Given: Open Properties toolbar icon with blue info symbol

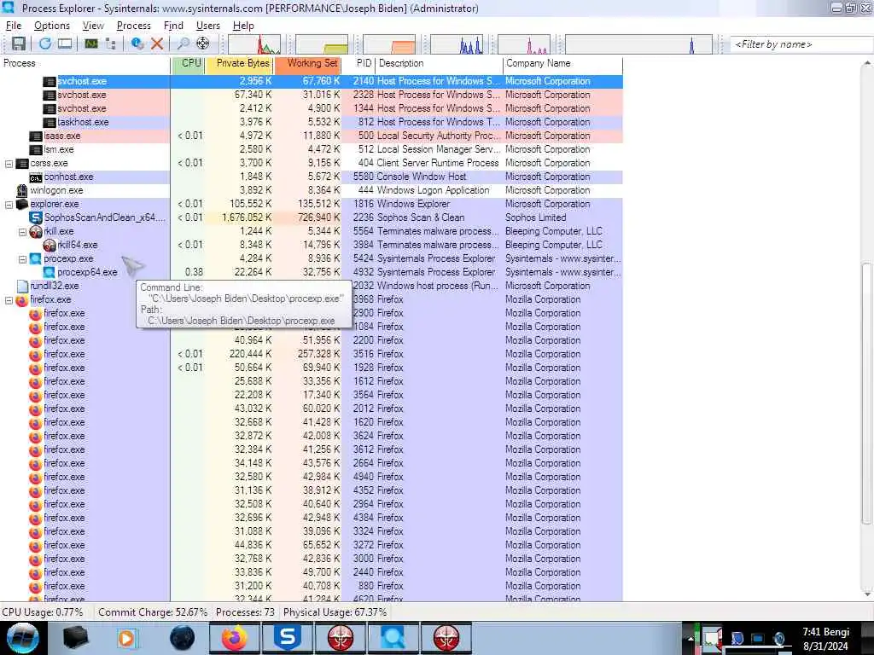Looking at the screenshot, I should [137, 43].
